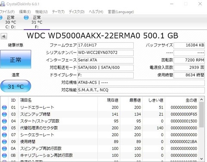
Task: Select the C: D: disk tab at 30 °C
Action: 10,22
